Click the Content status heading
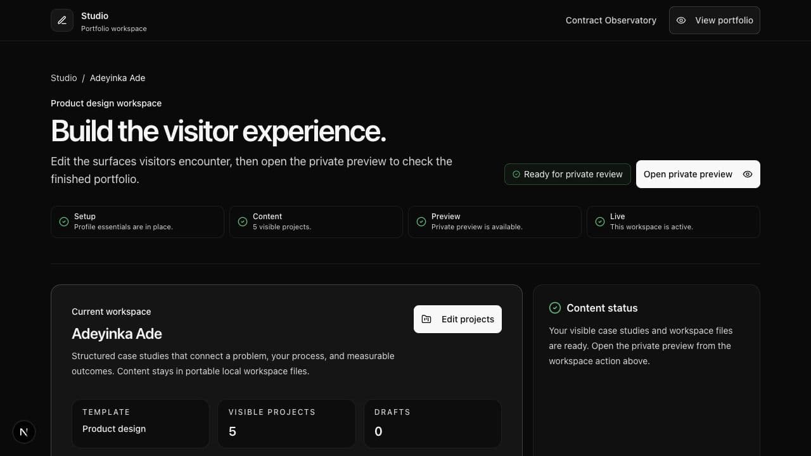Viewport: 811px width, 456px height. (x=602, y=308)
